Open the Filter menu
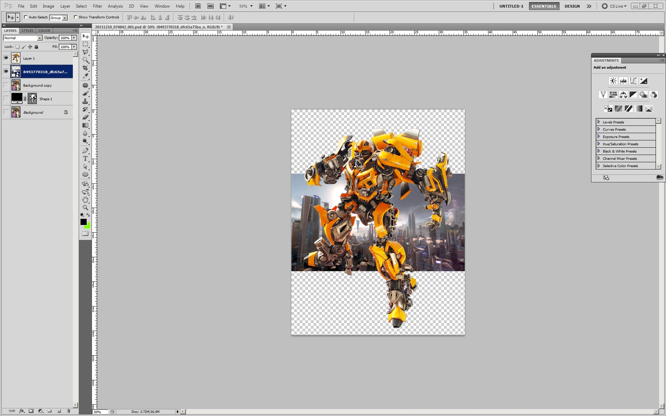Screen dimensions: 666x416 97,6
